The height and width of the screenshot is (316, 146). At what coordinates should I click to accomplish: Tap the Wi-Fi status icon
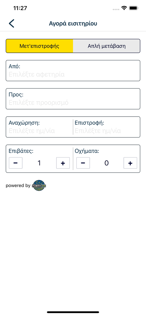[124, 8]
